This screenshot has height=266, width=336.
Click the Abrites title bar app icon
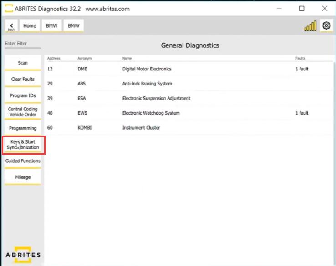click(x=9, y=9)
